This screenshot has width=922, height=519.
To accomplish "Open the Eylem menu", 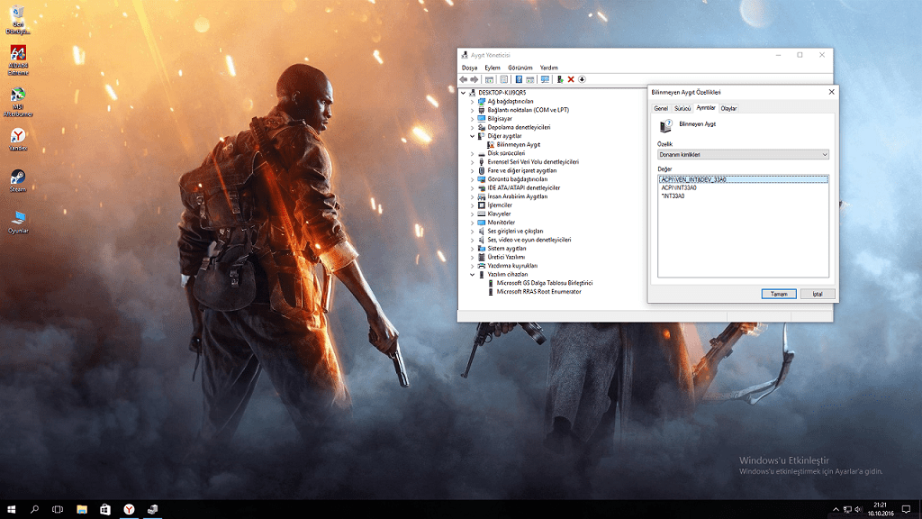I will [x=493, y=68].
